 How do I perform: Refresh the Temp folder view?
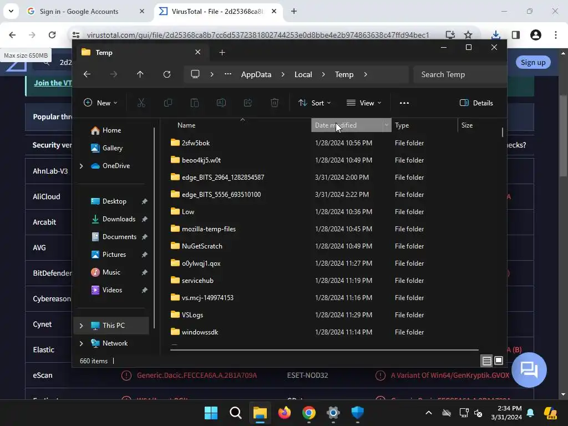pyautogui.click(x=167, y=74)
